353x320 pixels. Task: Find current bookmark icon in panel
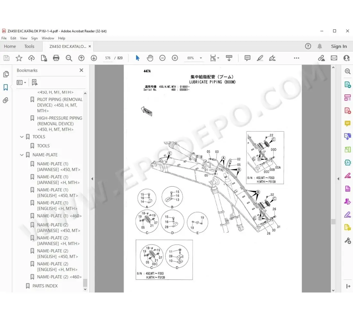tap(34, 83)
